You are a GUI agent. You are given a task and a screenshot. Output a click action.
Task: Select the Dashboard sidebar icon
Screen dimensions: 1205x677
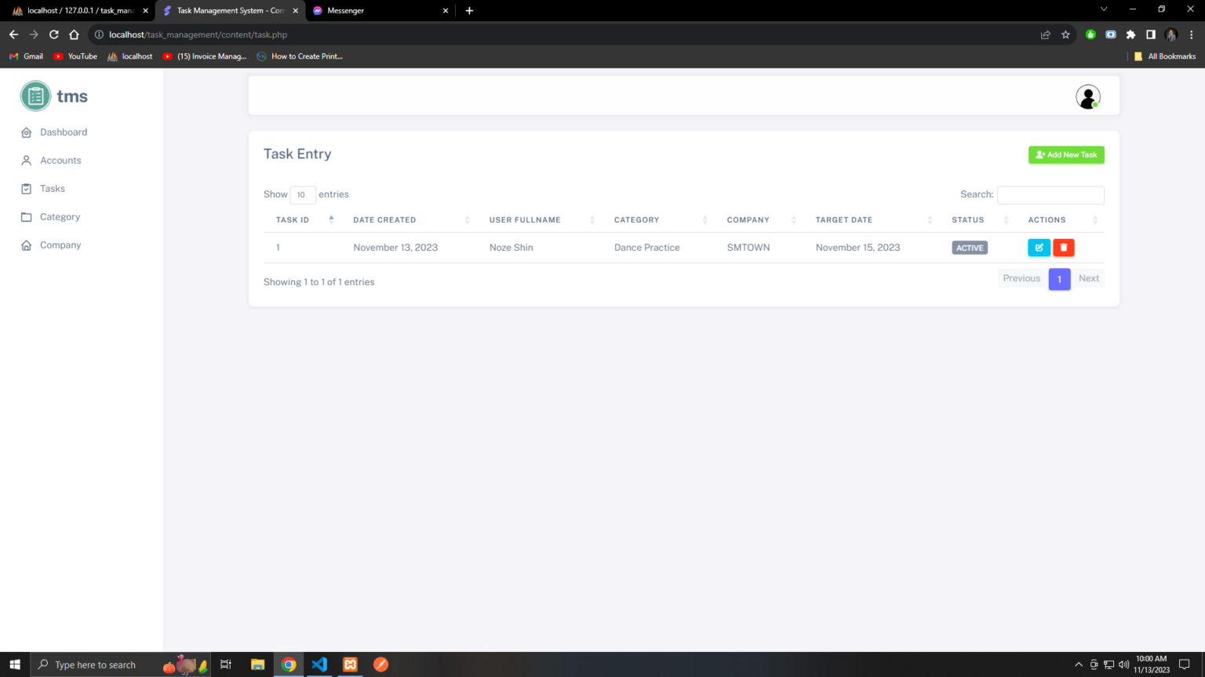pyautogui.click(x=26, y=132)
